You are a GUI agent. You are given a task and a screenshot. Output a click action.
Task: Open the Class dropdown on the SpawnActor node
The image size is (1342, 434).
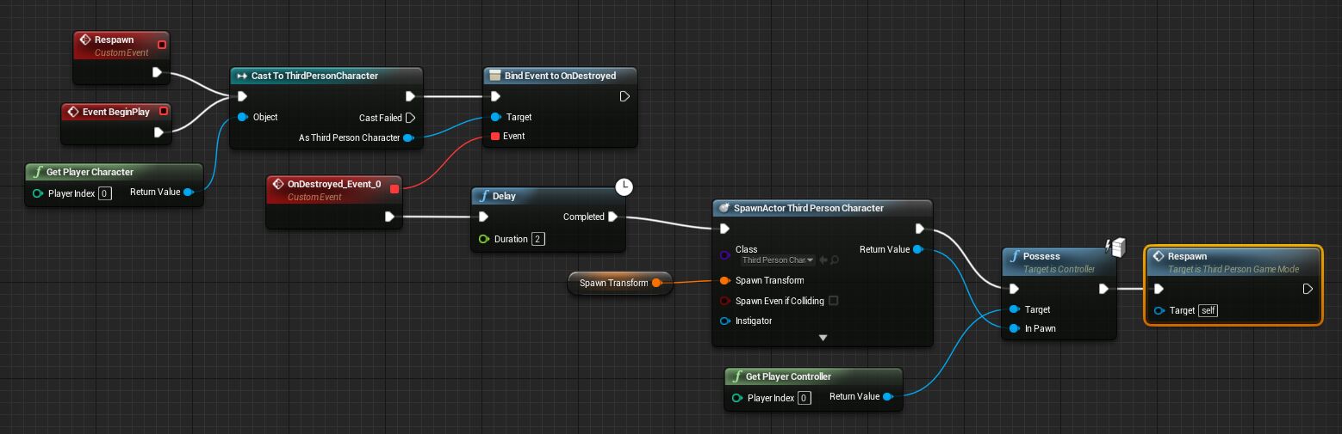[x=778, y=260]
